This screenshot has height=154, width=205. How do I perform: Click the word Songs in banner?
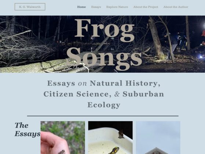coord(104,58)
